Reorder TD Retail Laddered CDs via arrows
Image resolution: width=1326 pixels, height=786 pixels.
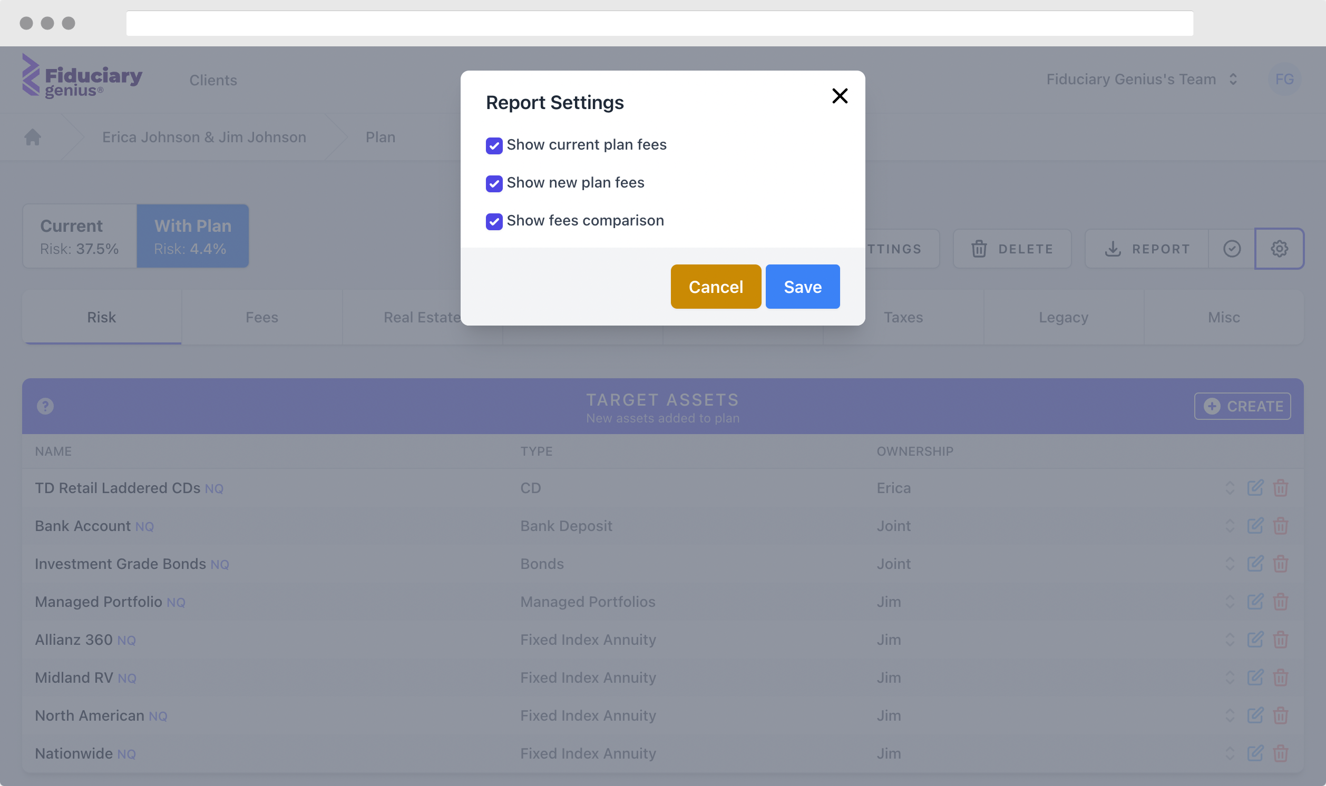click(x=1230, y=487)
